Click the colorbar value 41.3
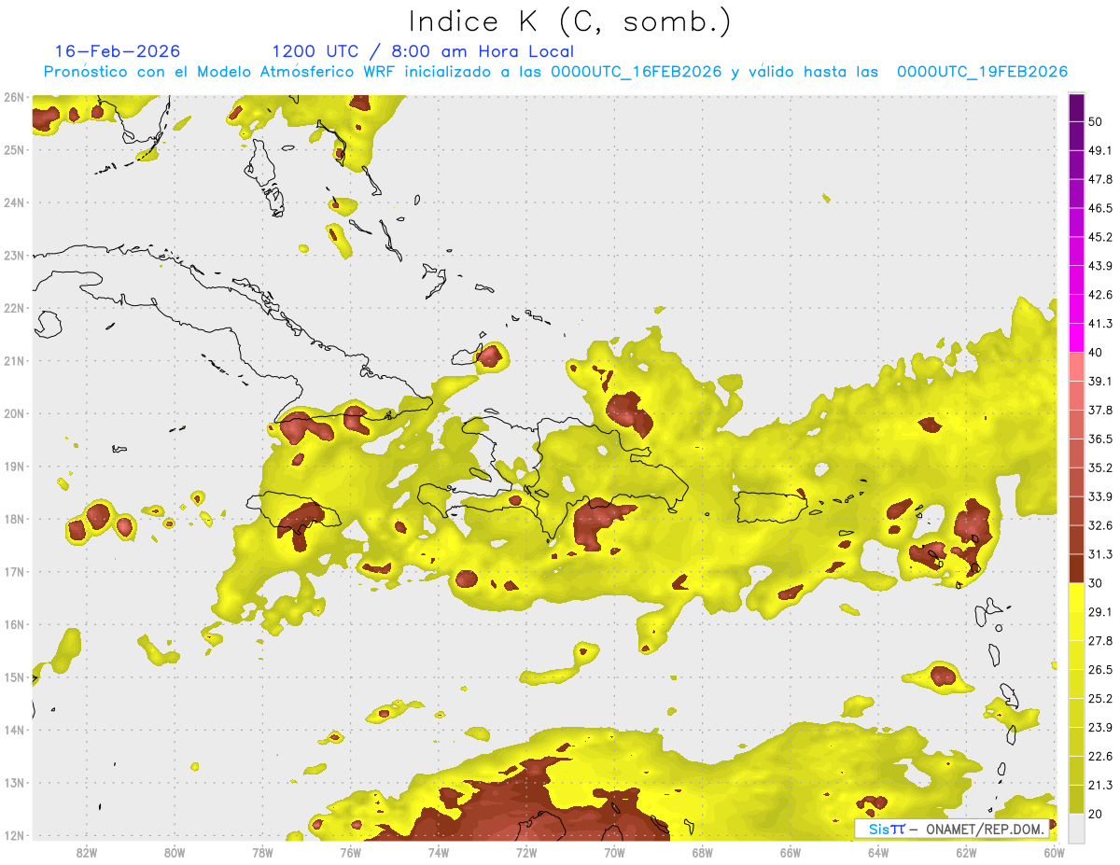The width and height of the screenshot is (1120, 865). pyautogui.click(x=1099, y=324)
